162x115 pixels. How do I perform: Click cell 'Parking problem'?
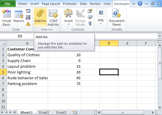(27, 84)
